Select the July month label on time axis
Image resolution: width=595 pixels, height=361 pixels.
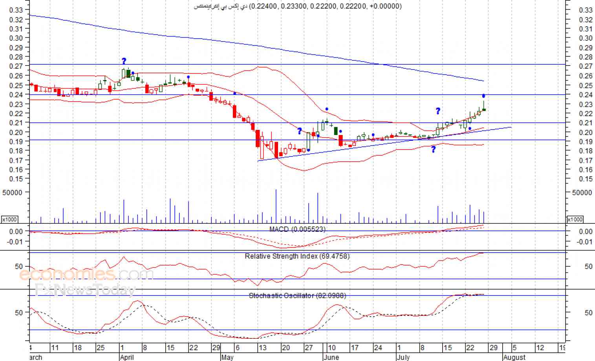[x=403, y=357]
